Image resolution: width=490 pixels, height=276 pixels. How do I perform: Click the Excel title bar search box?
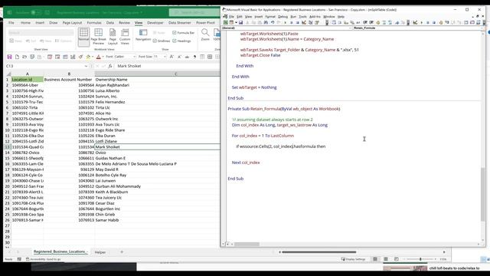(194, 12)
